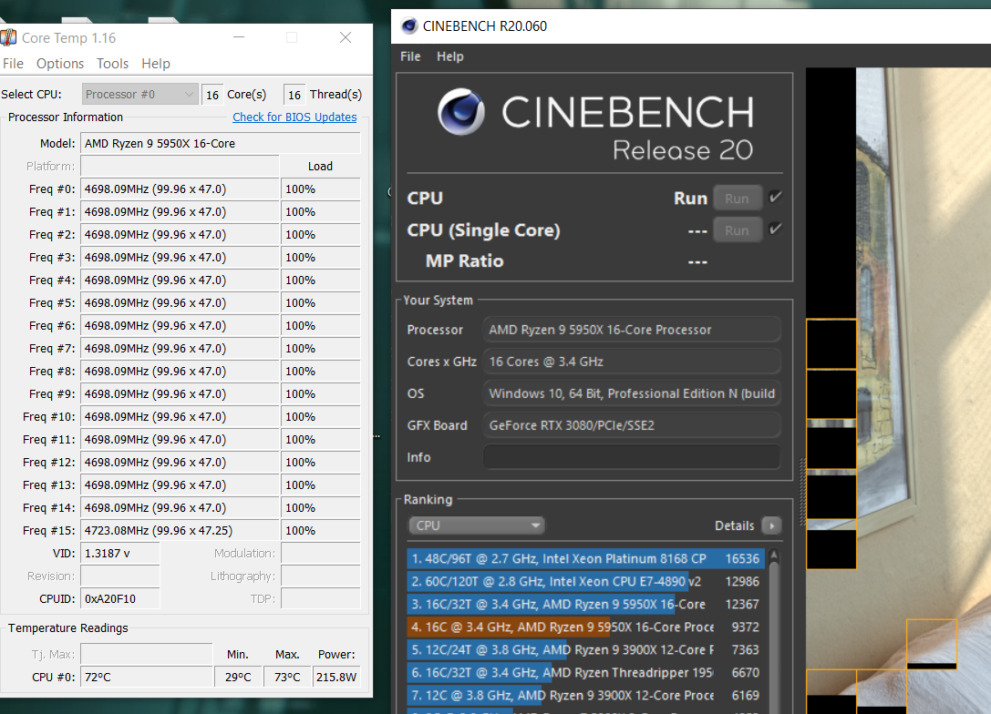Click the Ranking list scrollbar
This screenshot has height=714, width=991.
774,637
